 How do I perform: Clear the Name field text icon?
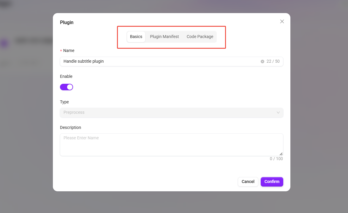pos(262,61)
